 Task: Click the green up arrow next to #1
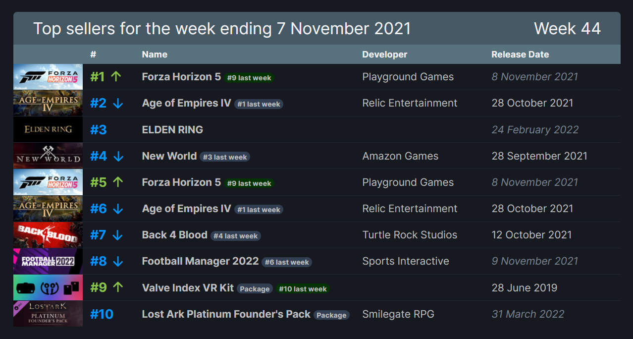(116, 77)
